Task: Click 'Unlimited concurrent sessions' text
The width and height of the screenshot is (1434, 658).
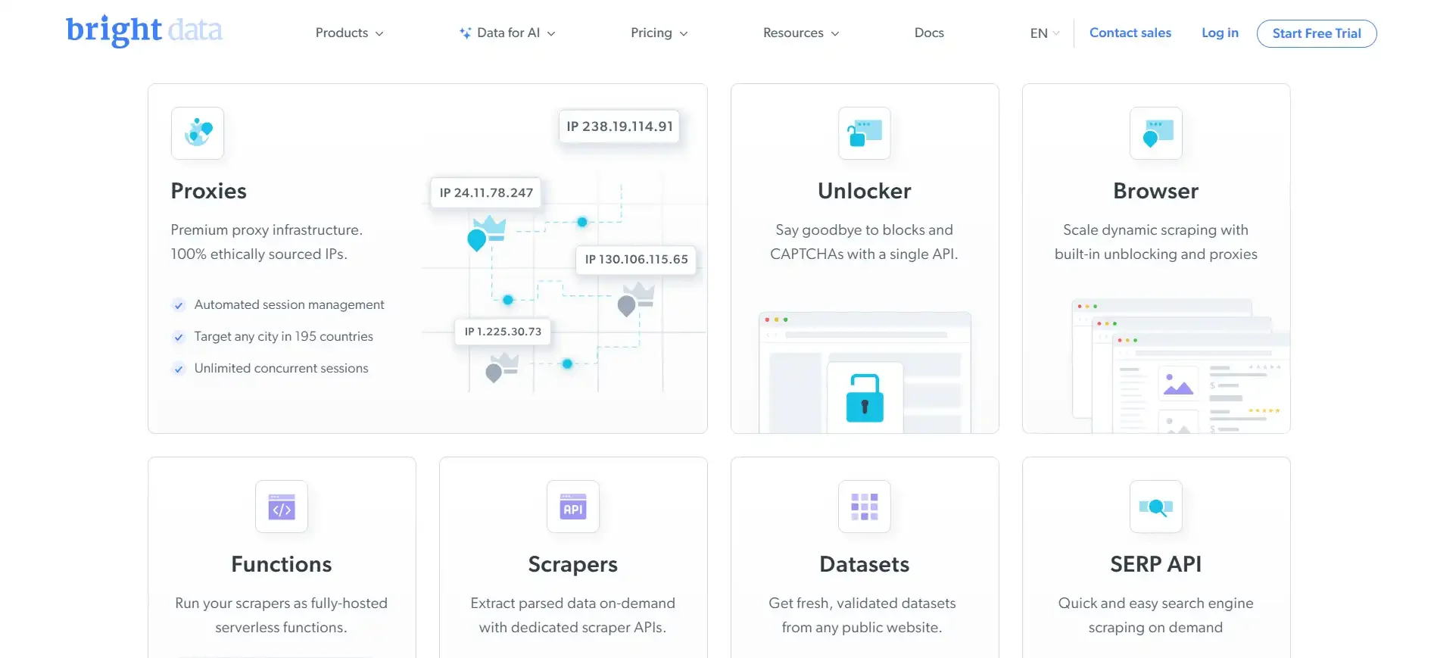Action: coord(281,368)
